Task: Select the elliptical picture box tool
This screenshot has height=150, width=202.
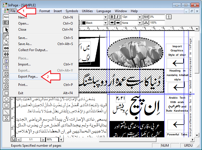Action: [6, 80]
